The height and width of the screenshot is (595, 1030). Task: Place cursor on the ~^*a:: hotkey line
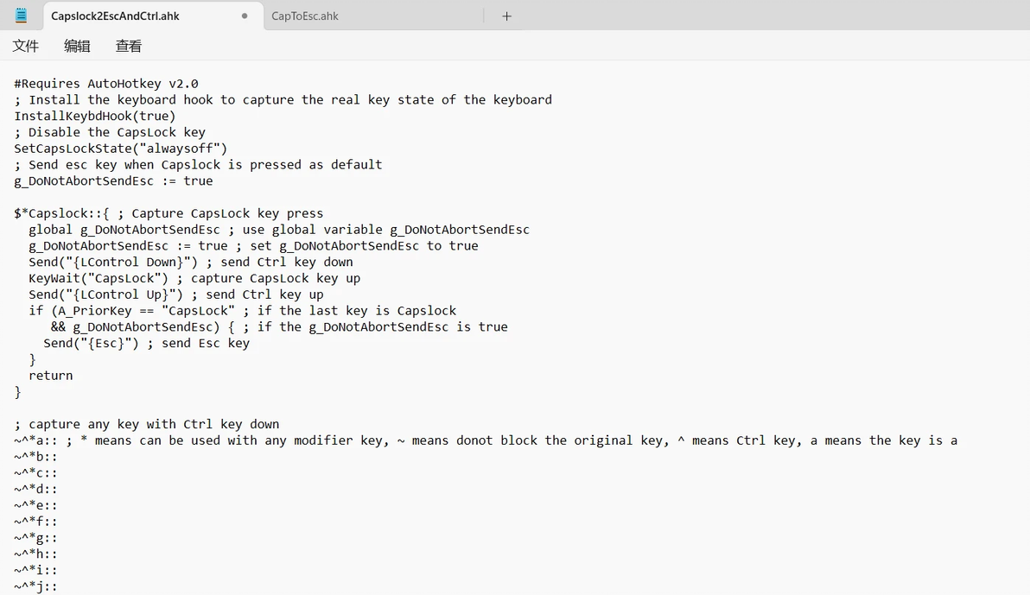(35, 440)
